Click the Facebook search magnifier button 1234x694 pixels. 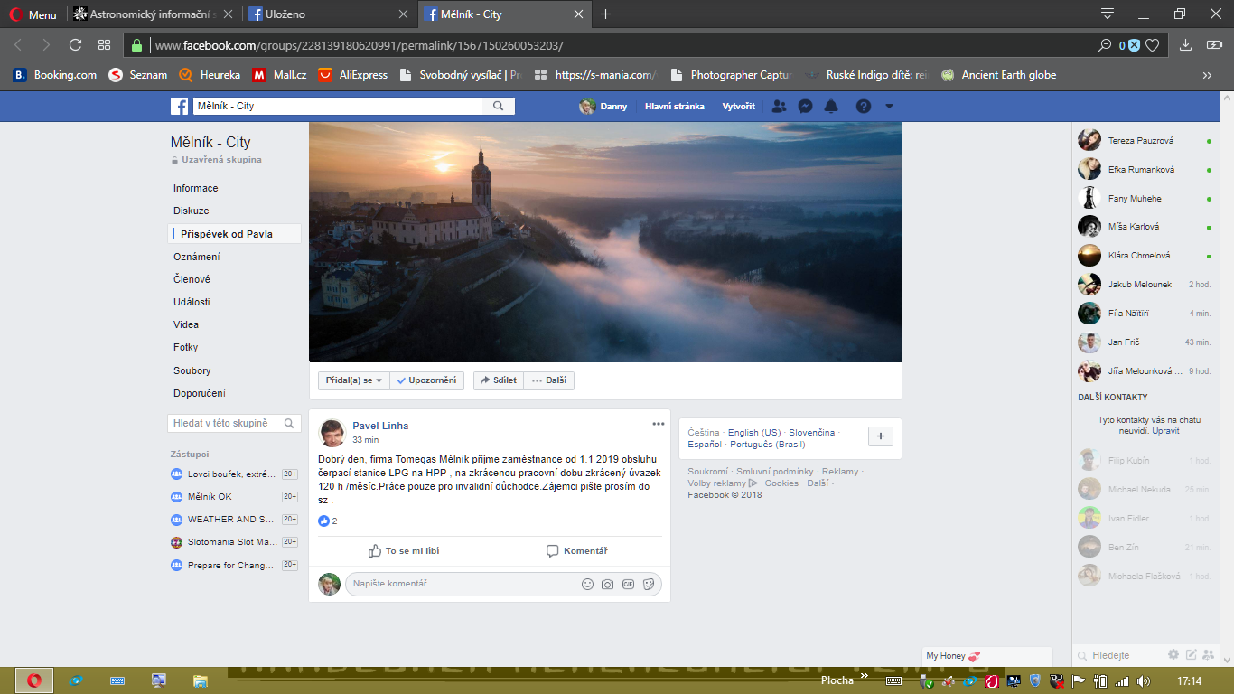tap(499, 106)
